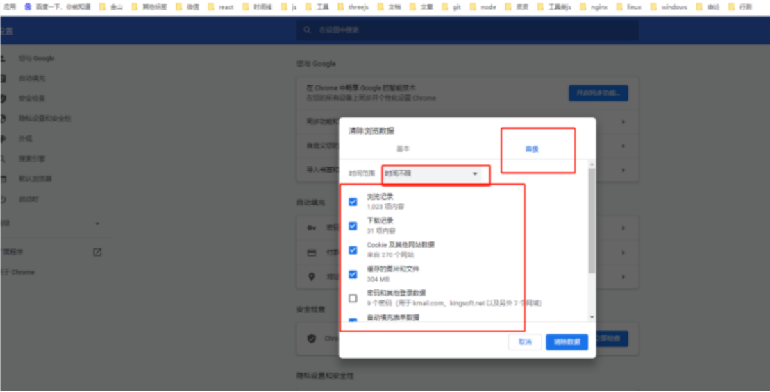770x392 pixels.
Task: Open the 扩展程序 link in sidebar
Action: (x=12, y=252)
